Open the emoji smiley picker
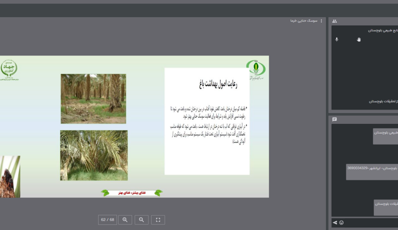 341,222
